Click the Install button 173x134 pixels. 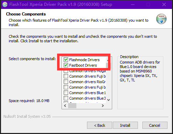(125, 125)
